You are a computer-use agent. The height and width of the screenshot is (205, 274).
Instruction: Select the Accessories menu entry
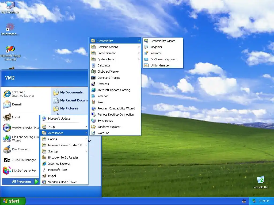(x=64, y=133)
